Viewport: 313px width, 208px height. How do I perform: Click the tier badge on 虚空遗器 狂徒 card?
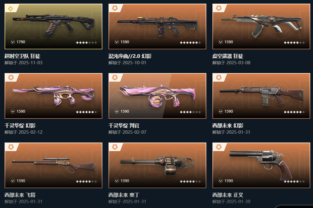coord(219,8)
